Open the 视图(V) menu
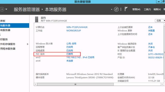 [x=157, y=9]
